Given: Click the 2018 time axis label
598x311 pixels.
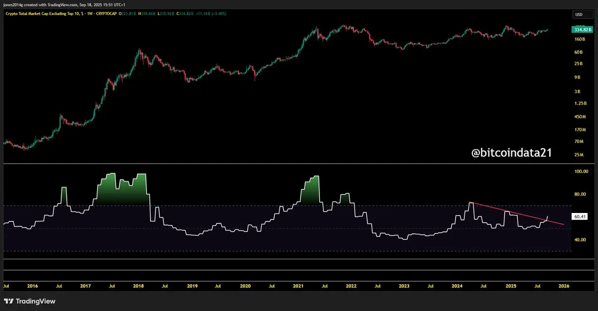Looking at the screenshot, I should point(139,287).
